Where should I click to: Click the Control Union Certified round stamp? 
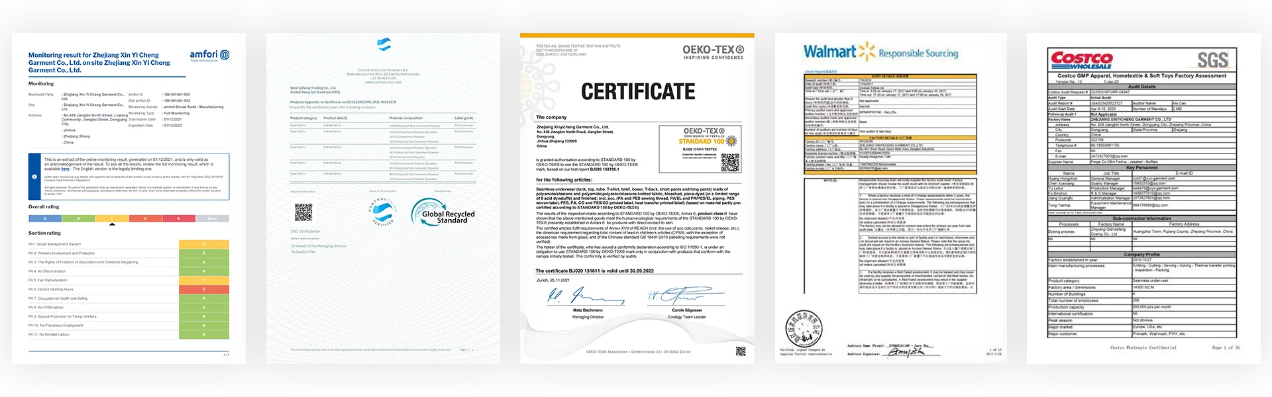[x=382, y=212]
